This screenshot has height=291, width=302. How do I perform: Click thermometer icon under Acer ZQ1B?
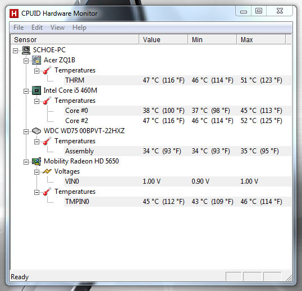(47, 70)
